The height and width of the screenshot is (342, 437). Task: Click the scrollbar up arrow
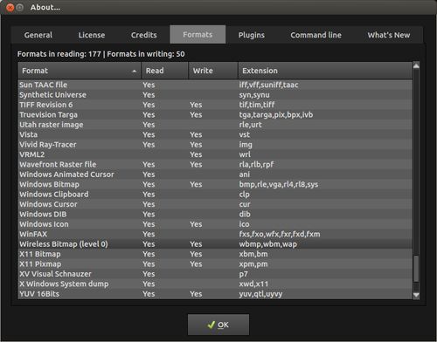(x=416, y=65)
